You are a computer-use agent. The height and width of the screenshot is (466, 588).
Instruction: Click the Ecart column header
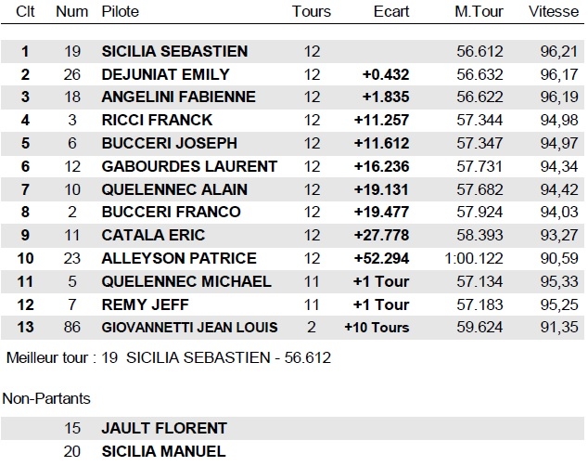pos(390,12)
